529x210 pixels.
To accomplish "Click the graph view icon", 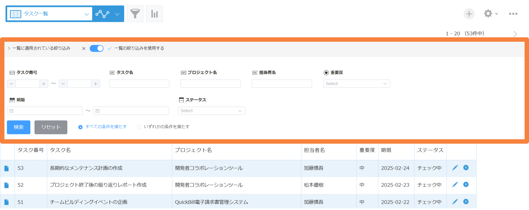I will (x=102, y=14).
